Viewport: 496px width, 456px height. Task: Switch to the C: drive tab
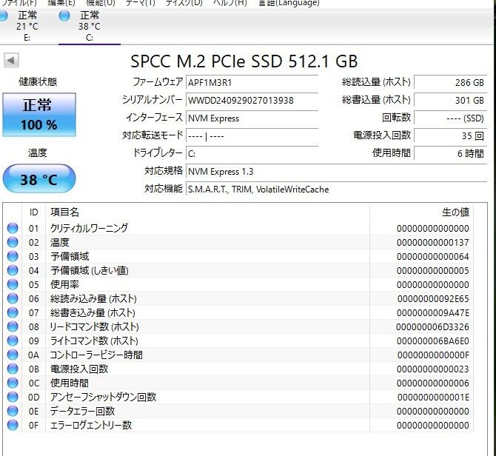89,26
